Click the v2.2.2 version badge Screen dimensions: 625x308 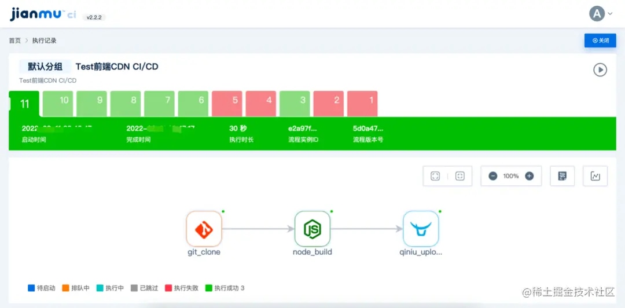coord(94,17)
